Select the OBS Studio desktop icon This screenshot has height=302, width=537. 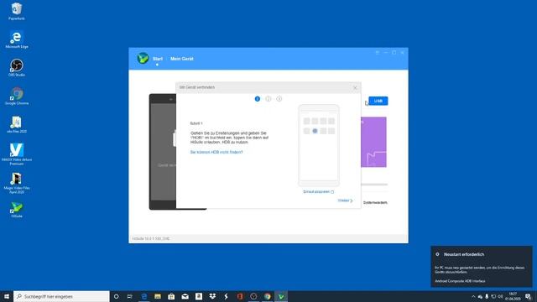tap(17, 67)
